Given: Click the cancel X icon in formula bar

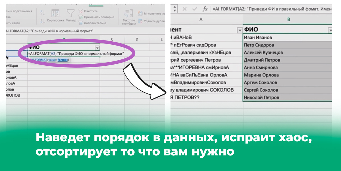Looking at the screenshot, I should tap(184, 9).
